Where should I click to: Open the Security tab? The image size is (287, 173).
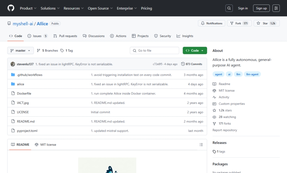click(163, 36)
